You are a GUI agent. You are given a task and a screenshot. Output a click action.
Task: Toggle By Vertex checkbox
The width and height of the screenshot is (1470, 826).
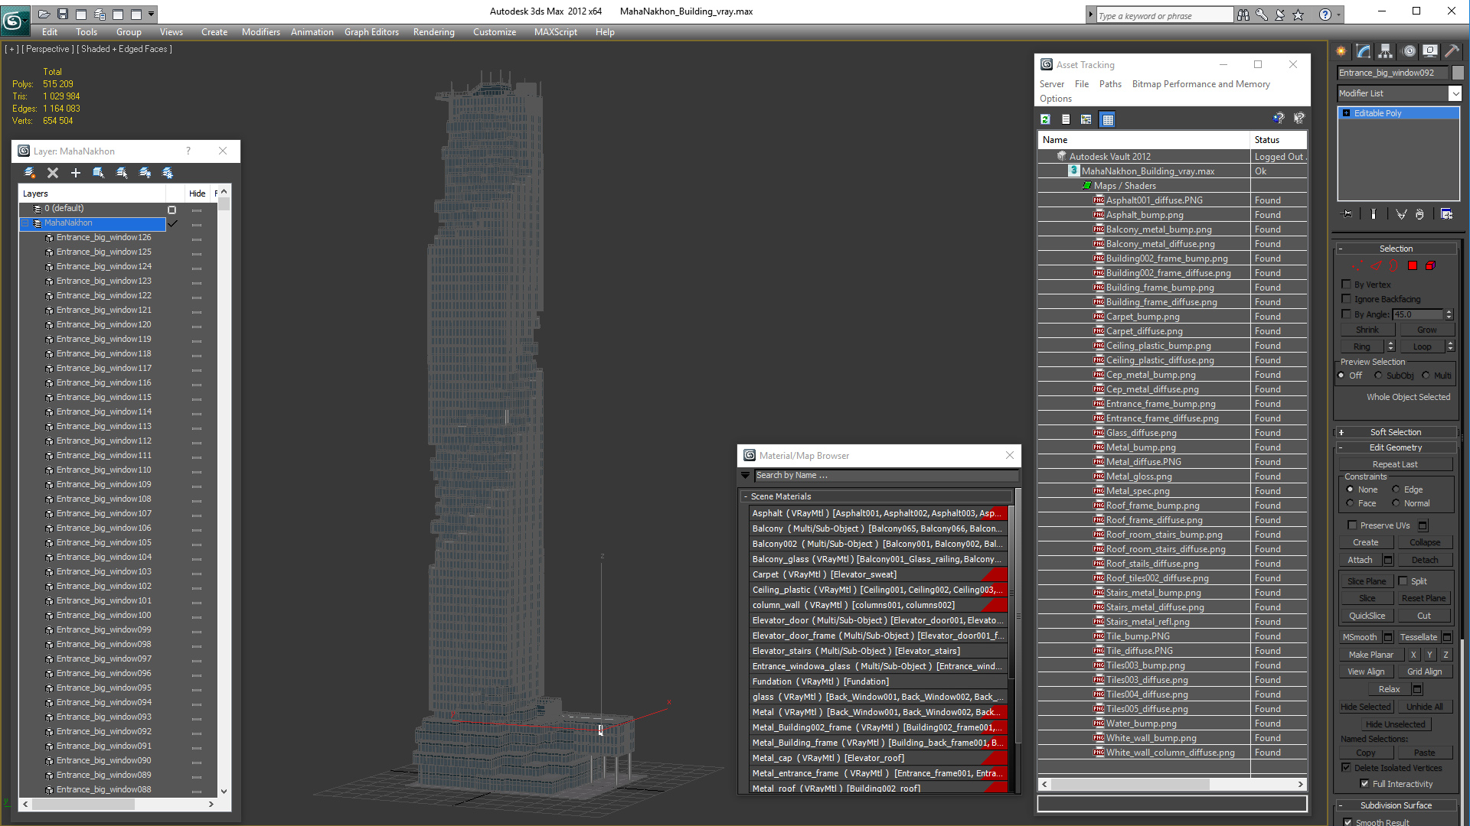(1347, 285)
